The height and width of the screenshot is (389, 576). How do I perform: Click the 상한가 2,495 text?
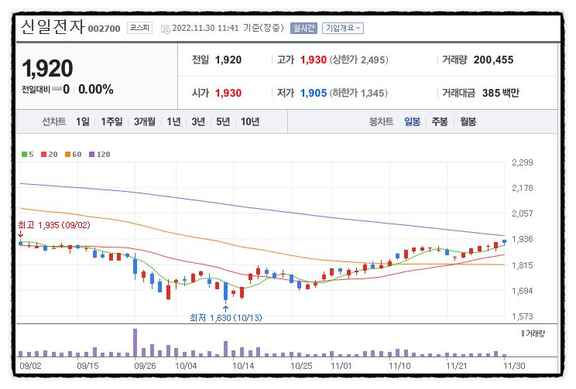tap(359, 60)
